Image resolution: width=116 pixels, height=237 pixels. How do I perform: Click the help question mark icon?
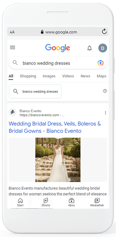point(105,91)
